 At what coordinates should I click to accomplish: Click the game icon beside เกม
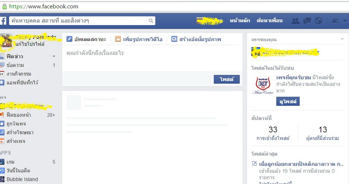[x=2, y=162]
